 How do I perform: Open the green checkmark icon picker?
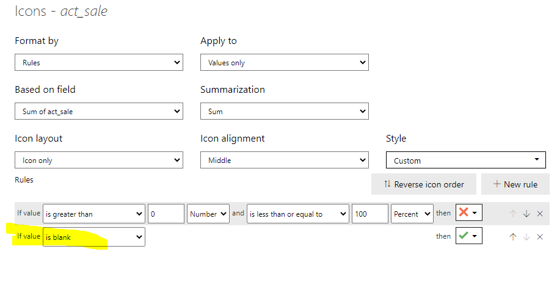click(469, 236)
